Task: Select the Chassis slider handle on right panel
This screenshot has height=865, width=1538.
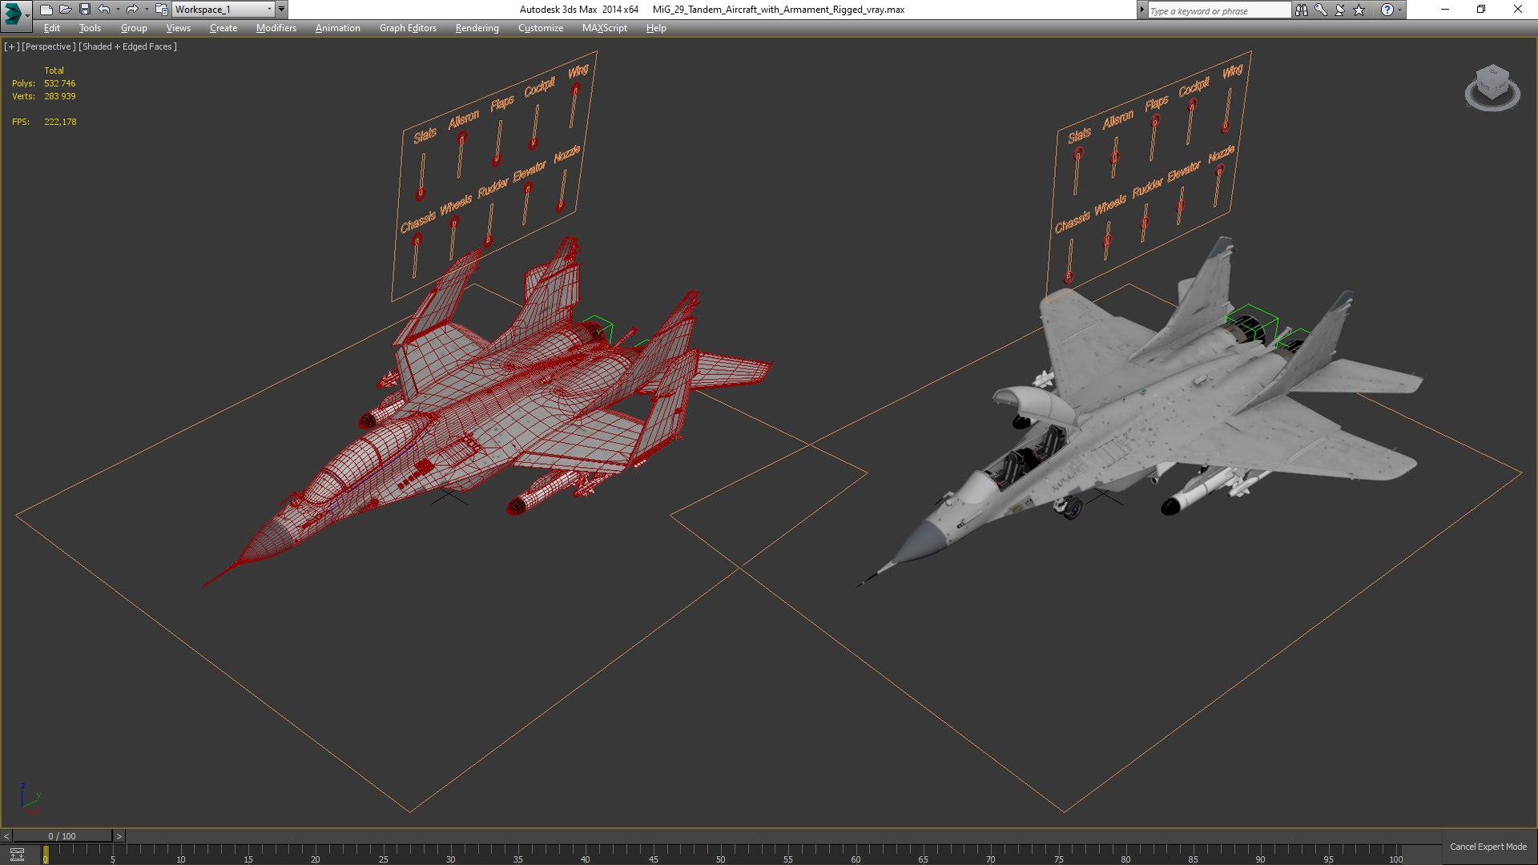Action: pyautogui.click(x=1069, y=278)
